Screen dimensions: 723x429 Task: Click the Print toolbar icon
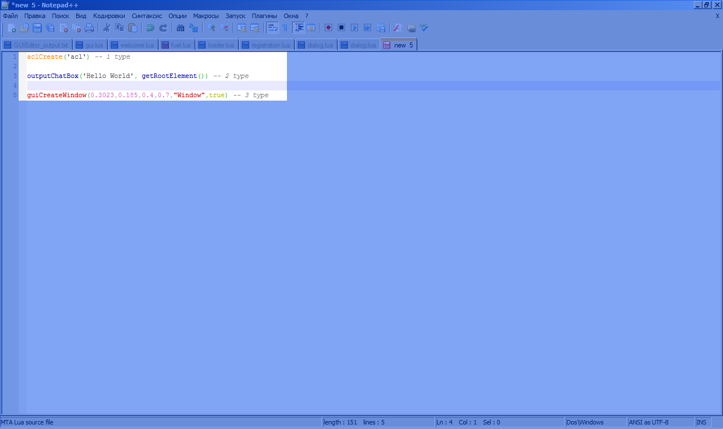89,28
